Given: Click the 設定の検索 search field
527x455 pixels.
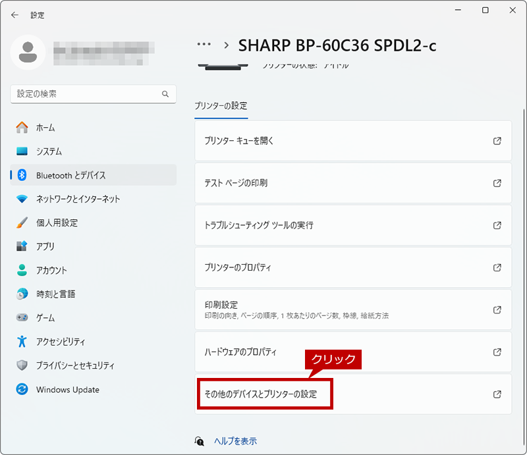Looking at the screenshot, I should (93, 94).
